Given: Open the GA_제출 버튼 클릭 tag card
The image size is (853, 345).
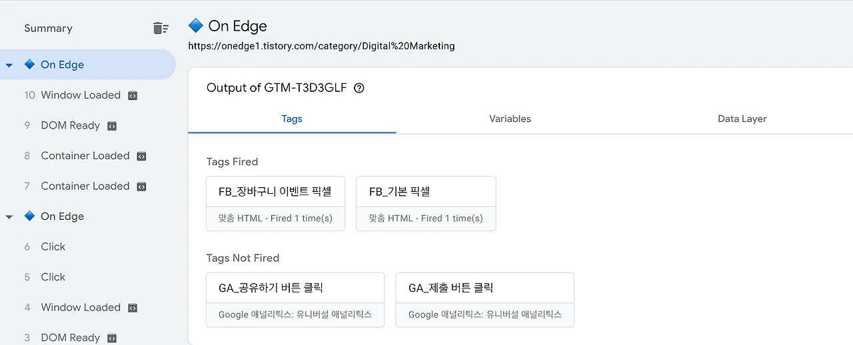Looking at the screenshot, I should [484, 300].
